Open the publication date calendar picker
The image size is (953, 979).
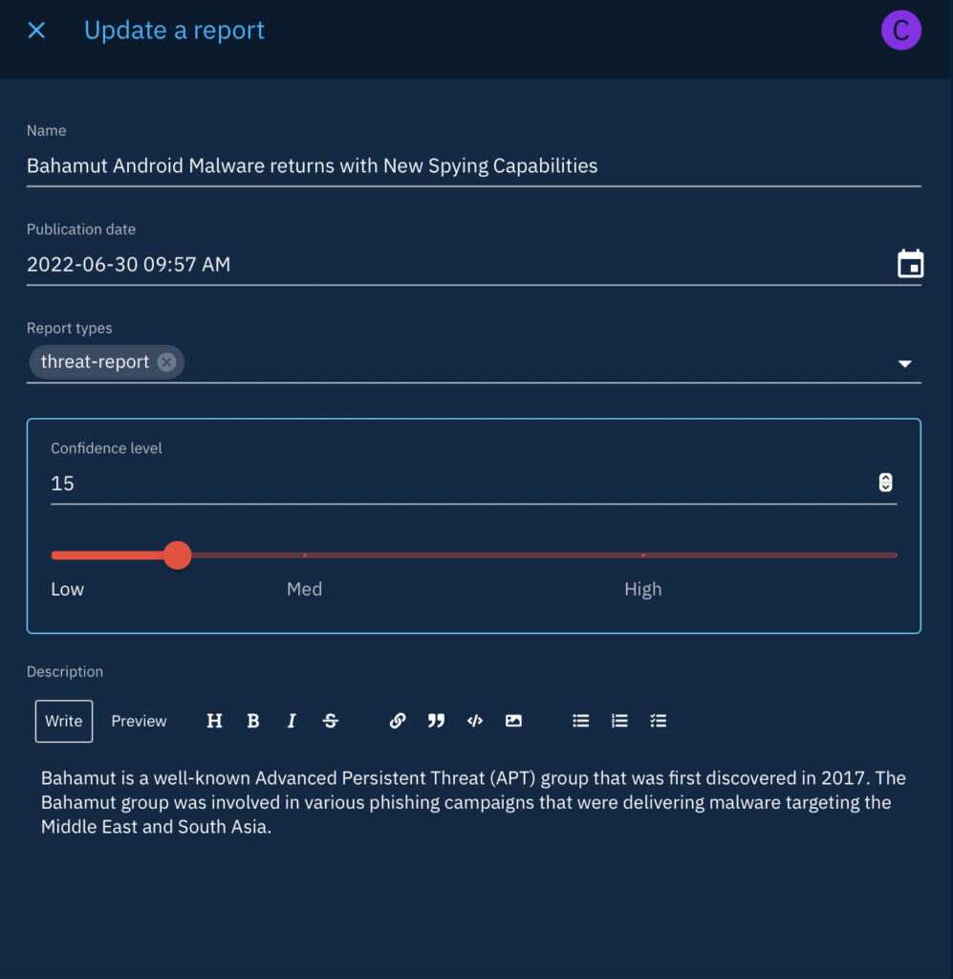[910, 264]
